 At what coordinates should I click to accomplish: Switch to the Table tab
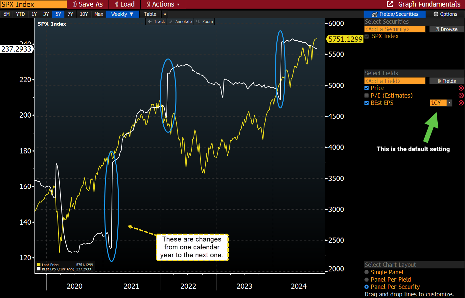pos(150,14)
